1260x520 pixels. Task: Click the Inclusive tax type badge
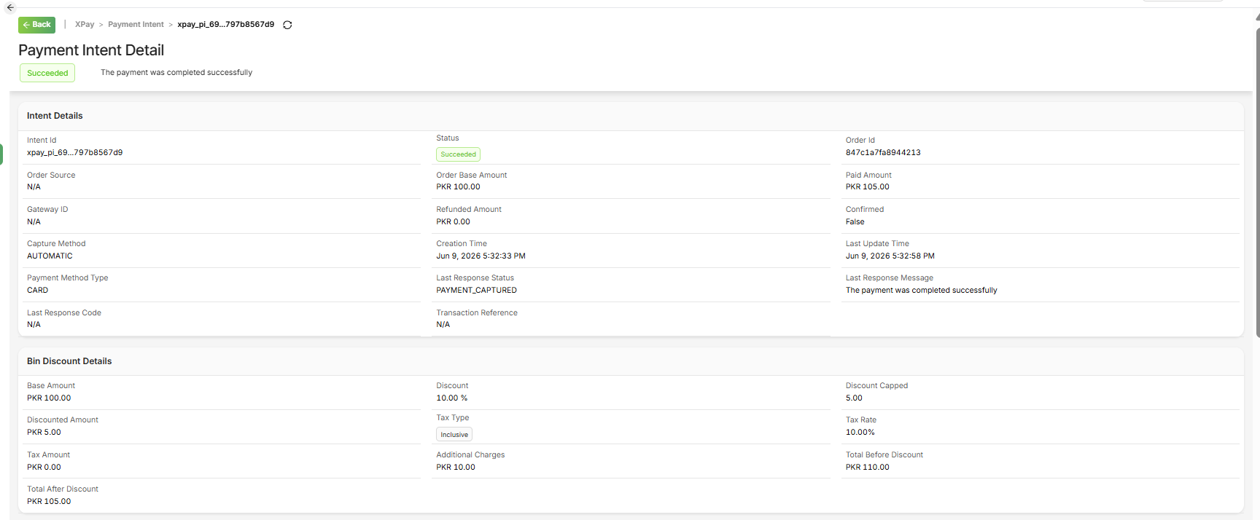coord(454,435)
